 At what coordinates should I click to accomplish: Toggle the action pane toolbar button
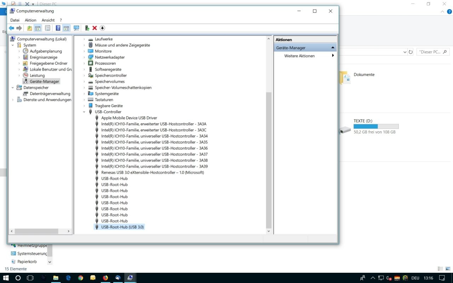pyautogui.click(x=66, y=28)
